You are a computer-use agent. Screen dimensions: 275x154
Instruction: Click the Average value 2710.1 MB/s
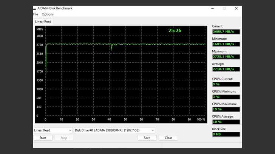(x=226, y=69)
